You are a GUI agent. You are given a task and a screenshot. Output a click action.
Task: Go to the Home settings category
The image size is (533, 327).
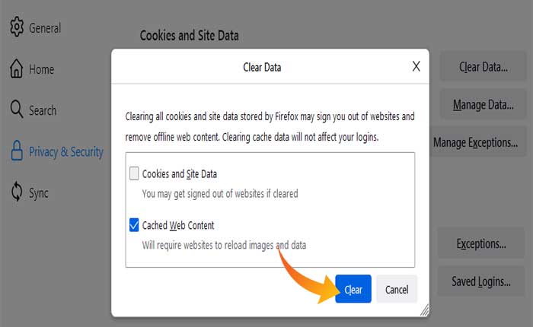coord(42,69)
